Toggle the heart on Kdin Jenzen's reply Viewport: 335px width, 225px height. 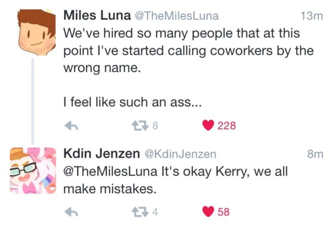(x=208, y=212)
